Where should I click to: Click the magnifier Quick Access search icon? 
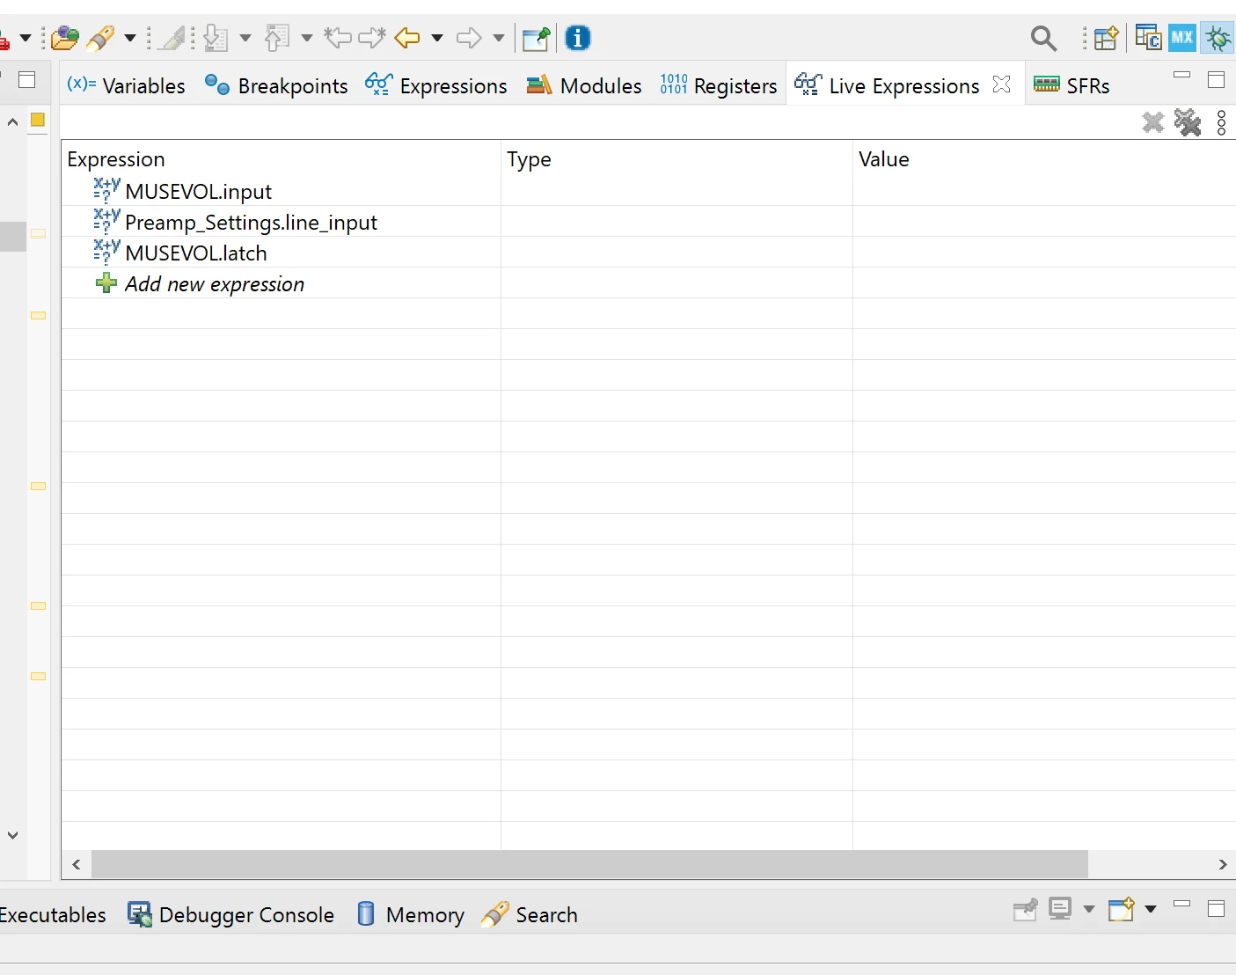click(1043, 39)
